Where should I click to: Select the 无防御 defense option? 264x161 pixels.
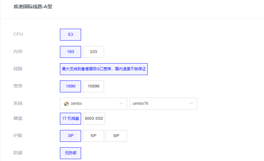point(70,153)
